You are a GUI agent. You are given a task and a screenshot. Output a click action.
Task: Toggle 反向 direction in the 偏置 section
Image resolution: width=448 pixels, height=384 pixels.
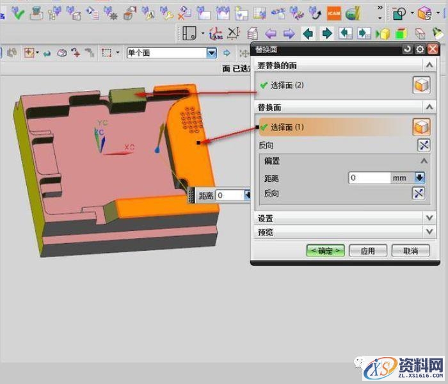tap(419, 194)
